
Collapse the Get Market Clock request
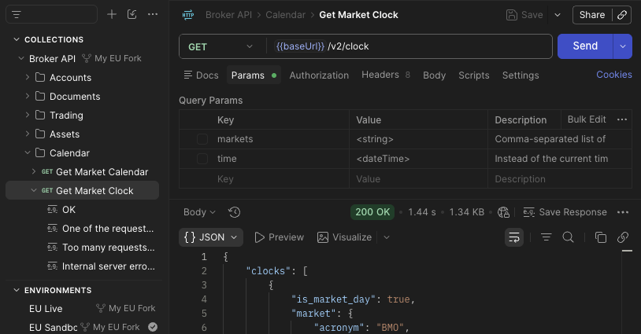tap(34, 190)
